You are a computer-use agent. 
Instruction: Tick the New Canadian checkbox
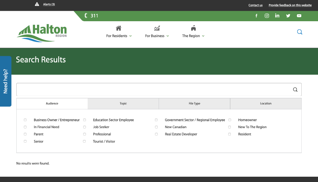coord(156,127)
